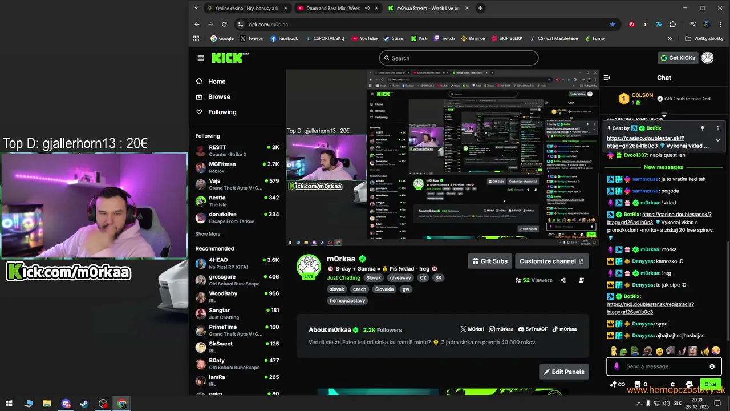Open the YouTube bookmark
This screenshot has height=411, width=730.
[x=364, y=39]
